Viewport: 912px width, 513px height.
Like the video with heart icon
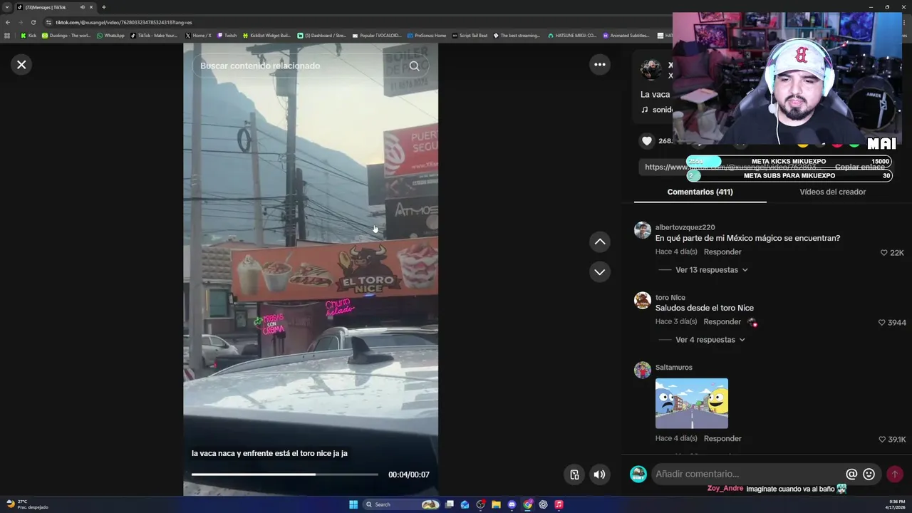tap(646, 141)
